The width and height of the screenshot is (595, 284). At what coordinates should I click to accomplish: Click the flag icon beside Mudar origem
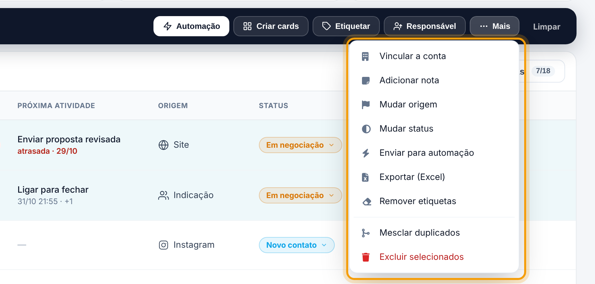(366, 105)
